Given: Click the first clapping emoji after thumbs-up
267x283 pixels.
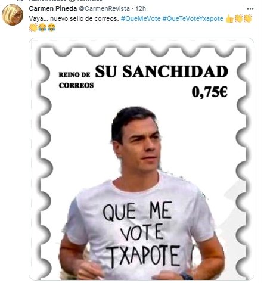Looking at the screenshot, I should 238,19.
